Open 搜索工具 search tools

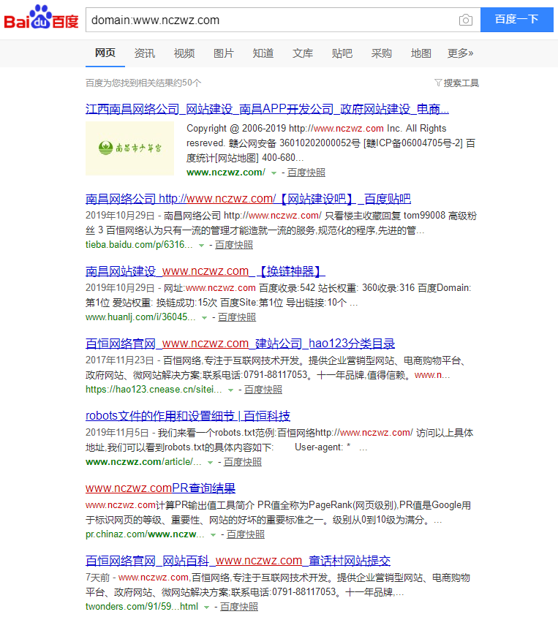point(461,83)
